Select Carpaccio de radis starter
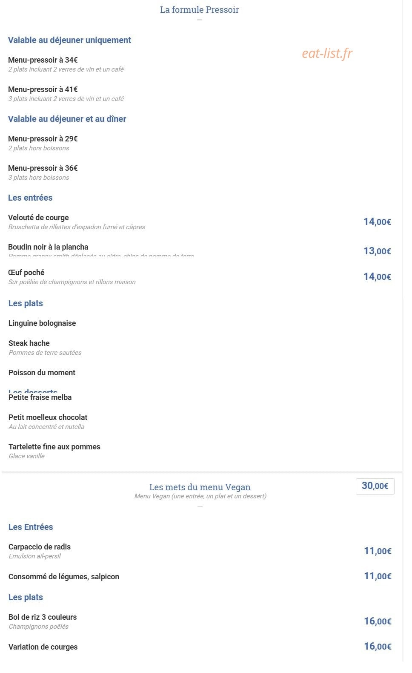The image size is (412, 673). (40, 547)
